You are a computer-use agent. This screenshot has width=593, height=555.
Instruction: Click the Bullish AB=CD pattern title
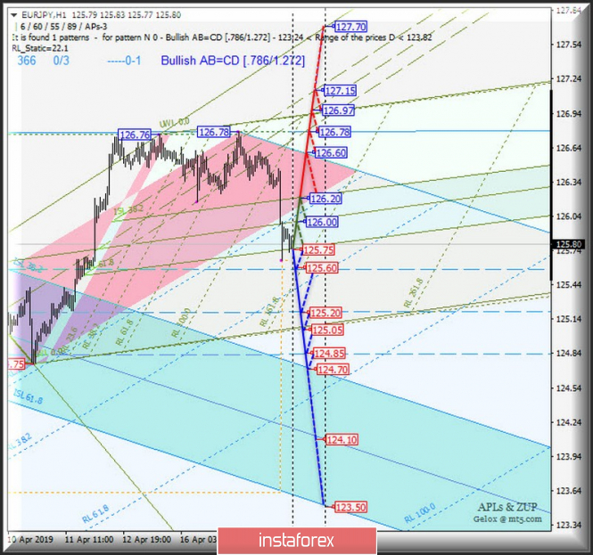[233, 61]
